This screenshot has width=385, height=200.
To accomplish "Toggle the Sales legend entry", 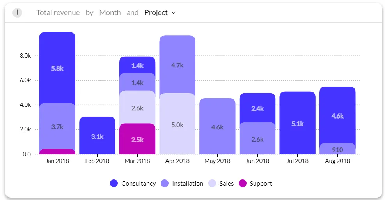I will pyautogui.click(x=221, y=183).
